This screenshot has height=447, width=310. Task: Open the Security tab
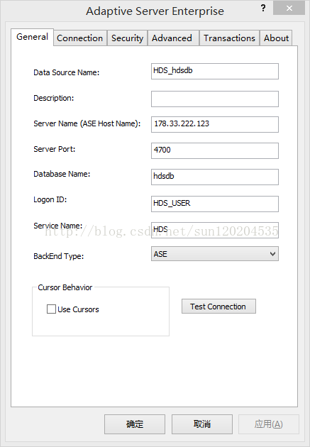tap(127, 38)
